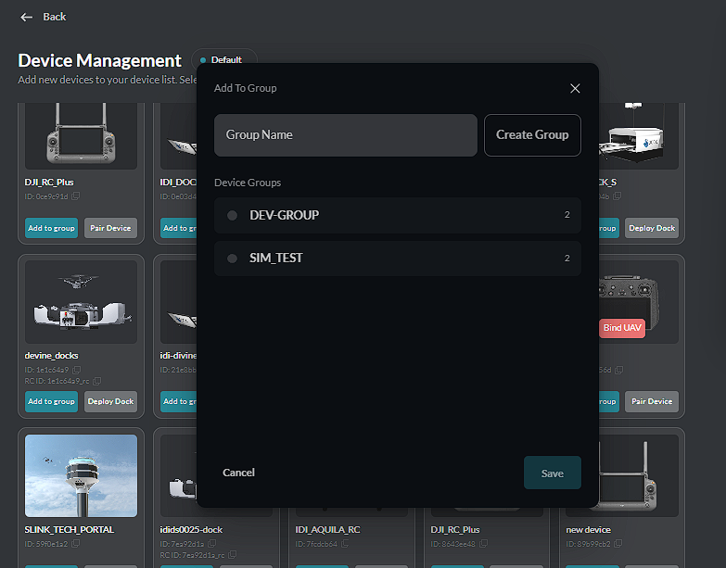Click the DEV-GROUP device count 2
726x568 pixels.
[567, 215]
